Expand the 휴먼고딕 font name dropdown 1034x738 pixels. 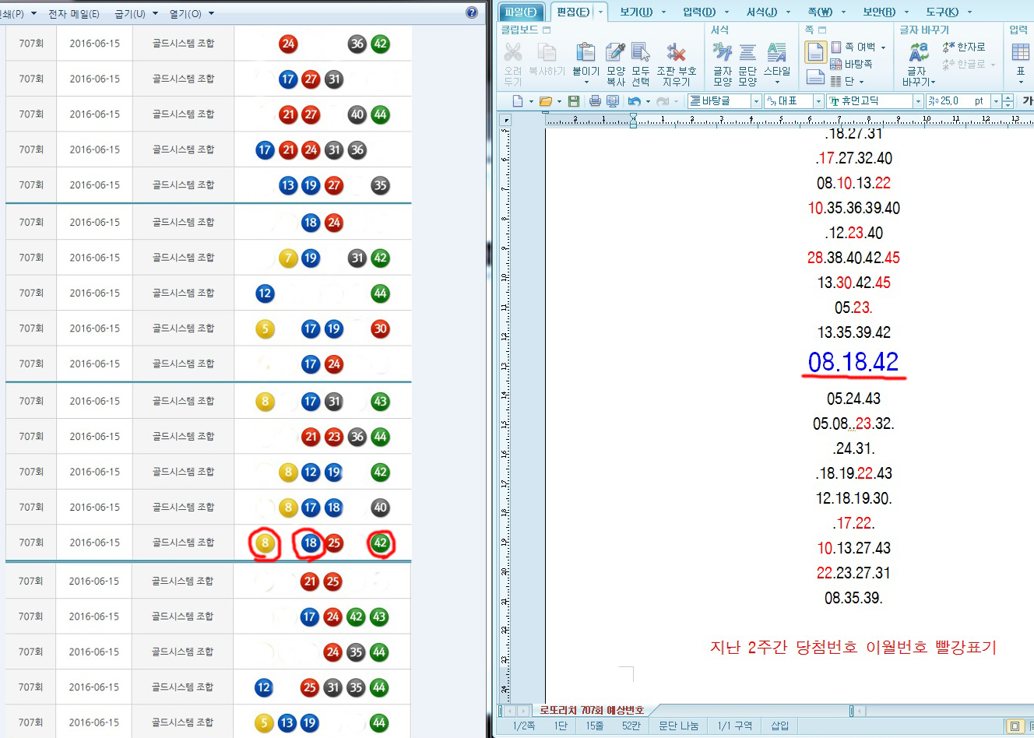pos(918,101)
